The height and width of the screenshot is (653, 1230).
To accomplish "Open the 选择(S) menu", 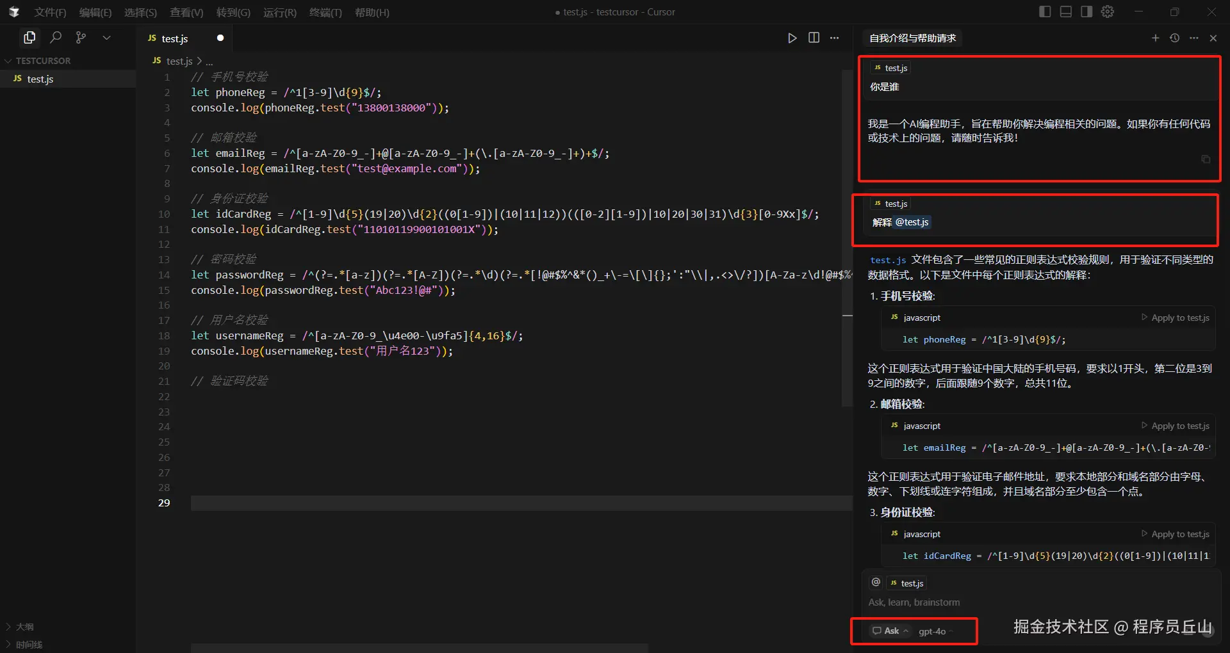I will tap(140, 12).
